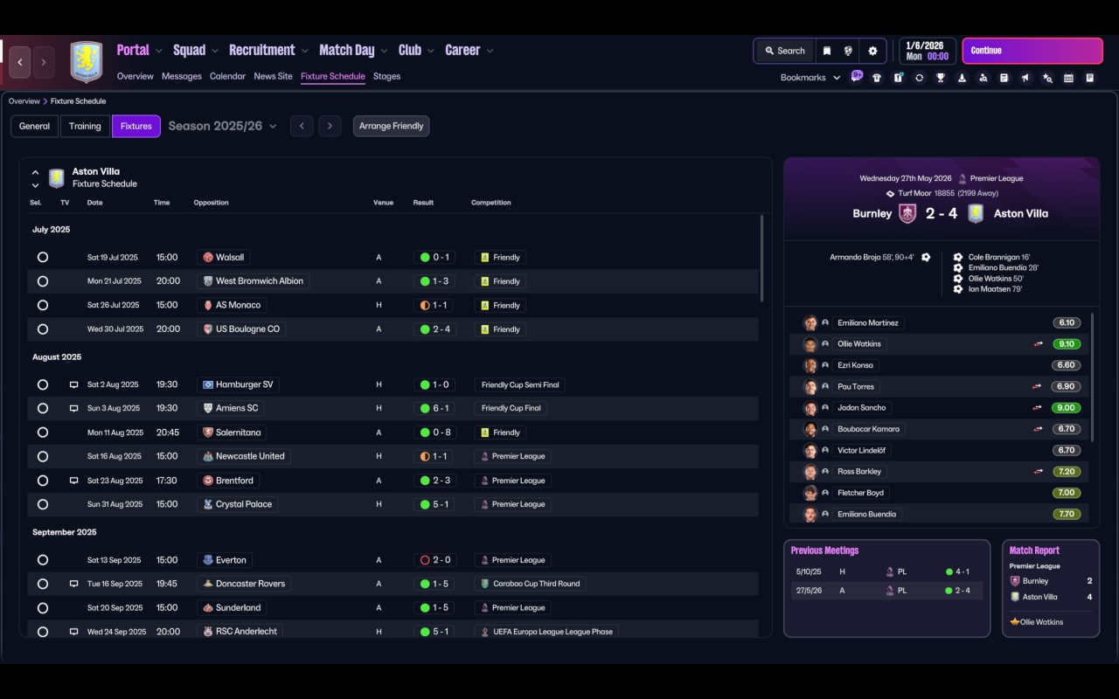Screen dimensions: 1119x699
Task: Select the radio button for Salernitana fixture
Action: (x=43, y=433)
